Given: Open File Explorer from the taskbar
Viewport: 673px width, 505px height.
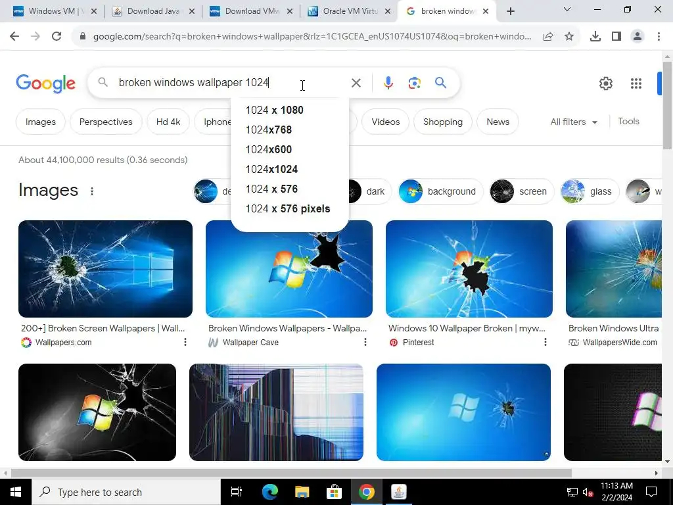Looking at the screenshot, I should pyautogui.click(x=302, y=492).
